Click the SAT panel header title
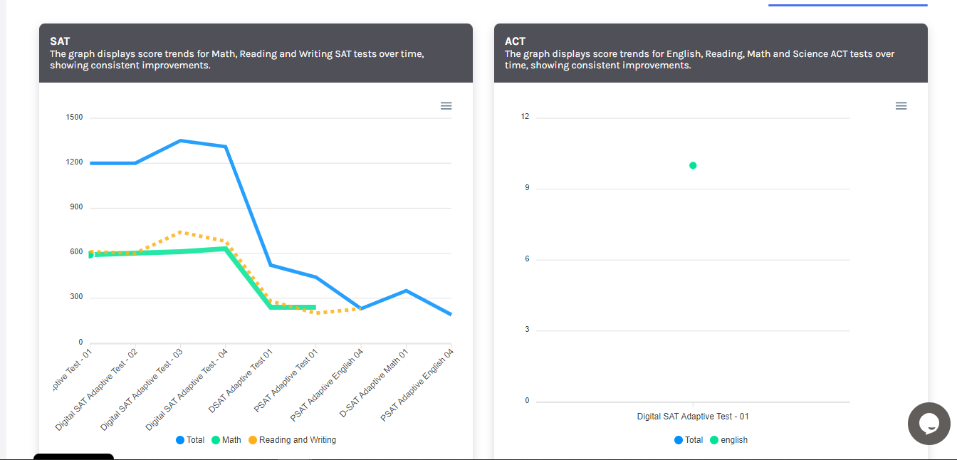The height and width of the screenshot is (460, 957). [x=60, y=41]
